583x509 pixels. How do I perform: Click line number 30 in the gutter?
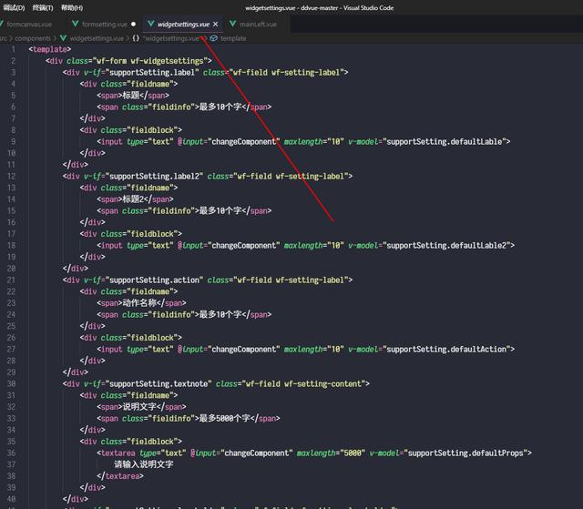pos(12,383)
